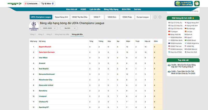
Task: Select Ngoại Hạng Anh league button
Action: click(61, 17)
